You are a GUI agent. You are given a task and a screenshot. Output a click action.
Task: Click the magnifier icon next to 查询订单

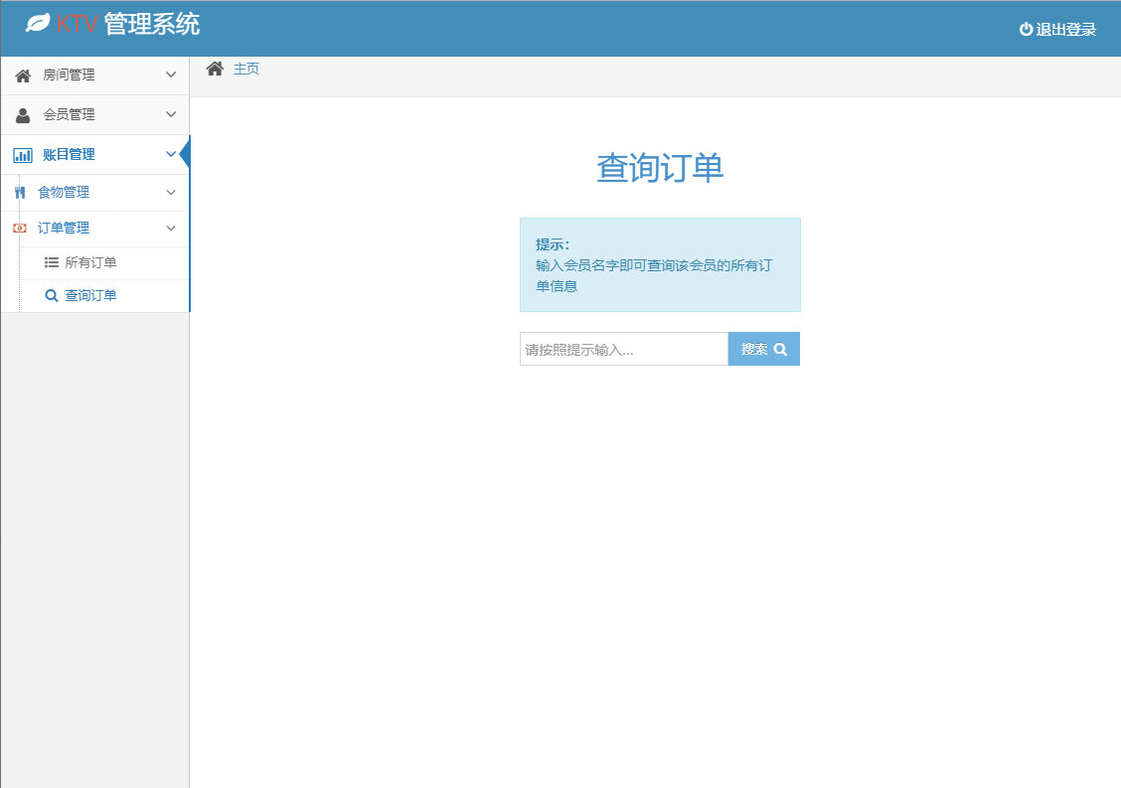point(50,295)
